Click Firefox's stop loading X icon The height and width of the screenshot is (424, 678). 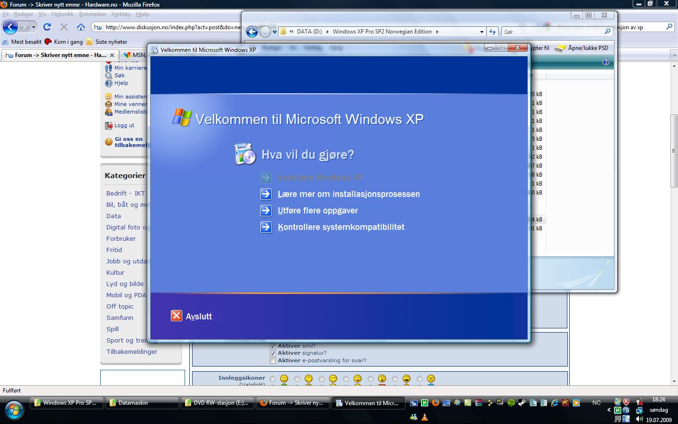coord(64,27)
